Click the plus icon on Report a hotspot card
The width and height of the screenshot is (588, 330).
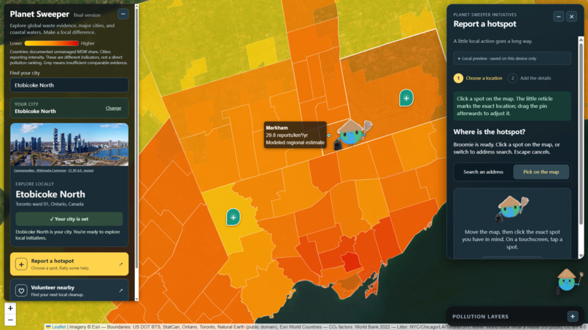[21, 264]
